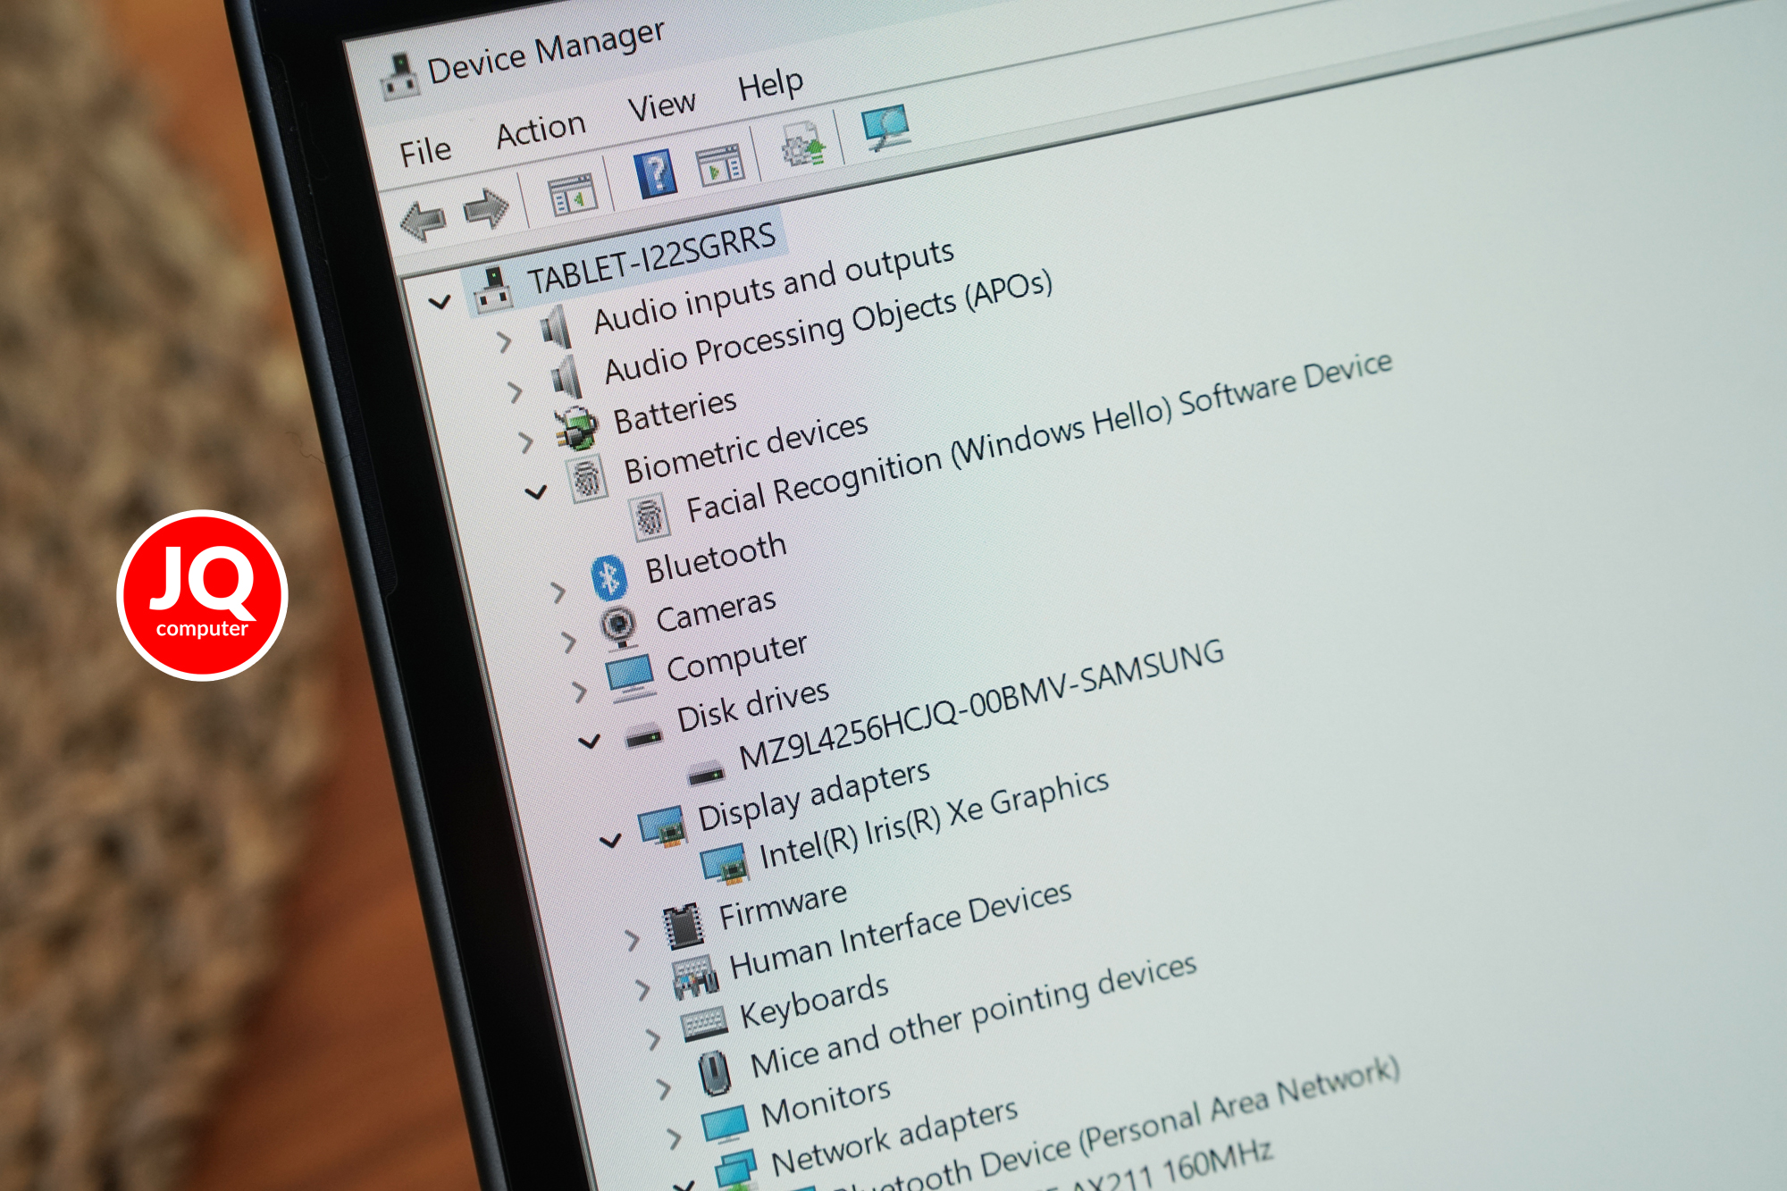The height and width of the screenshot is (1191, 1787).
Task: Open the Help menu
Action: (771, 86)
